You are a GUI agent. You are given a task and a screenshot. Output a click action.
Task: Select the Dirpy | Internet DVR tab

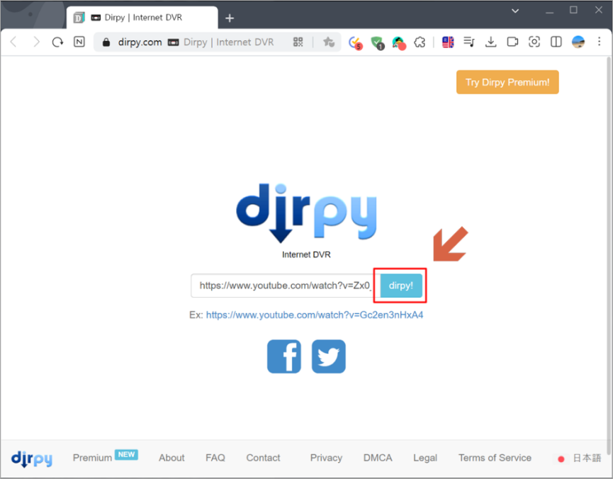[x=142, y=18]
